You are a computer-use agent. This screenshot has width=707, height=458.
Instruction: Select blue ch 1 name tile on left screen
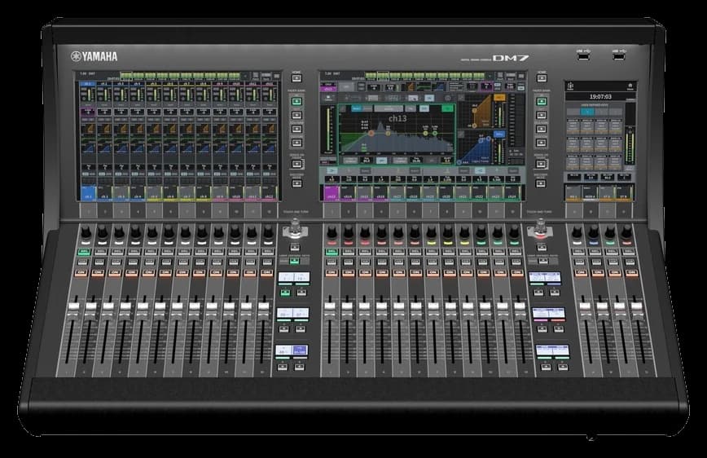tap(87, 194)
